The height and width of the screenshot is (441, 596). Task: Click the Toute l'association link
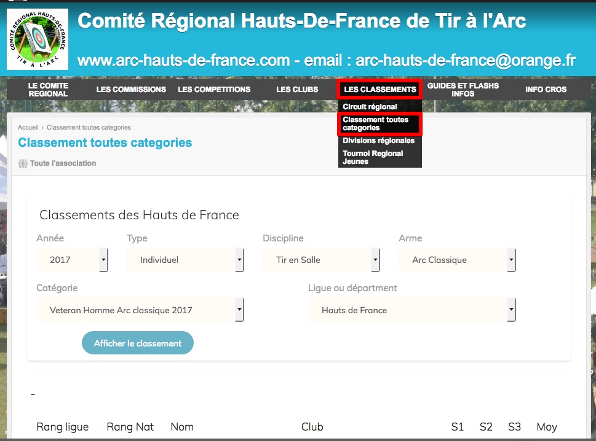coord(63,163)
